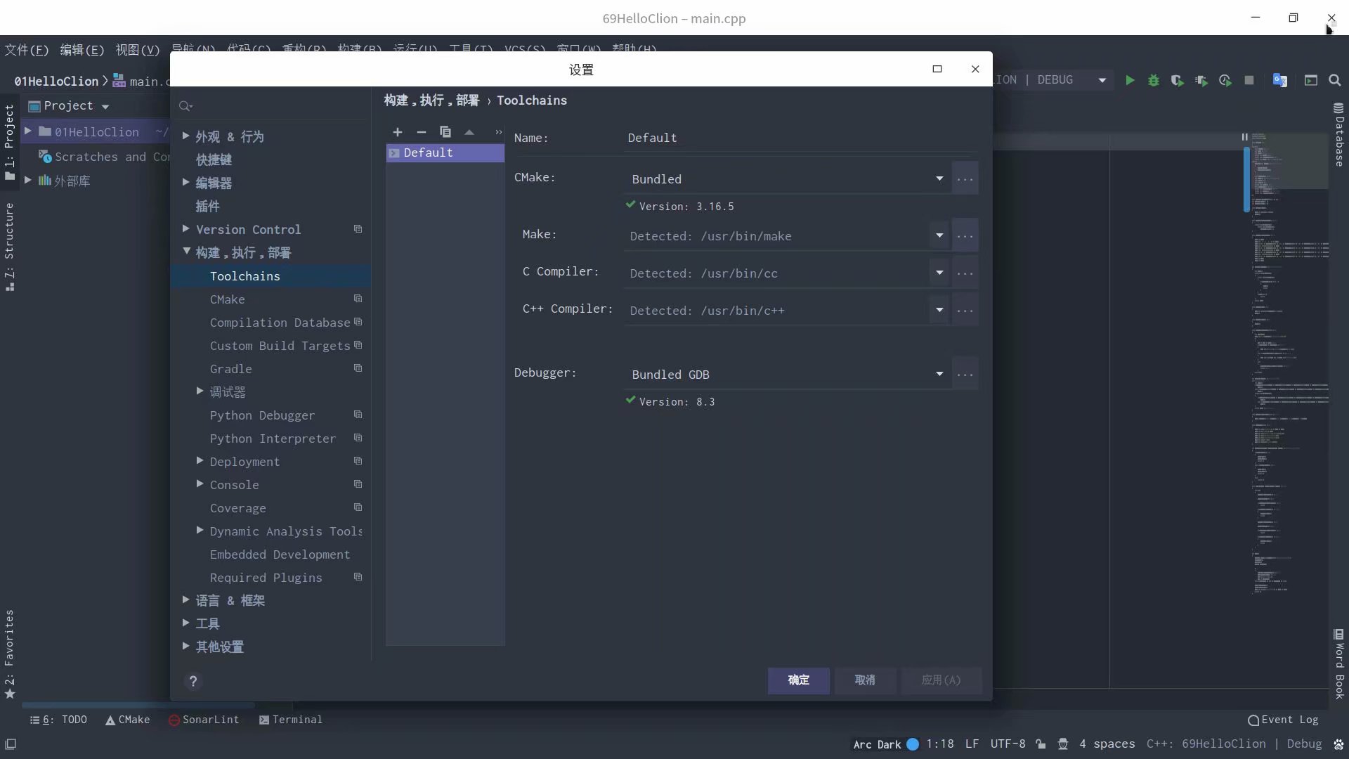
Task: Open the help question mark in settings dialog
Action: (x=193, y=681)
